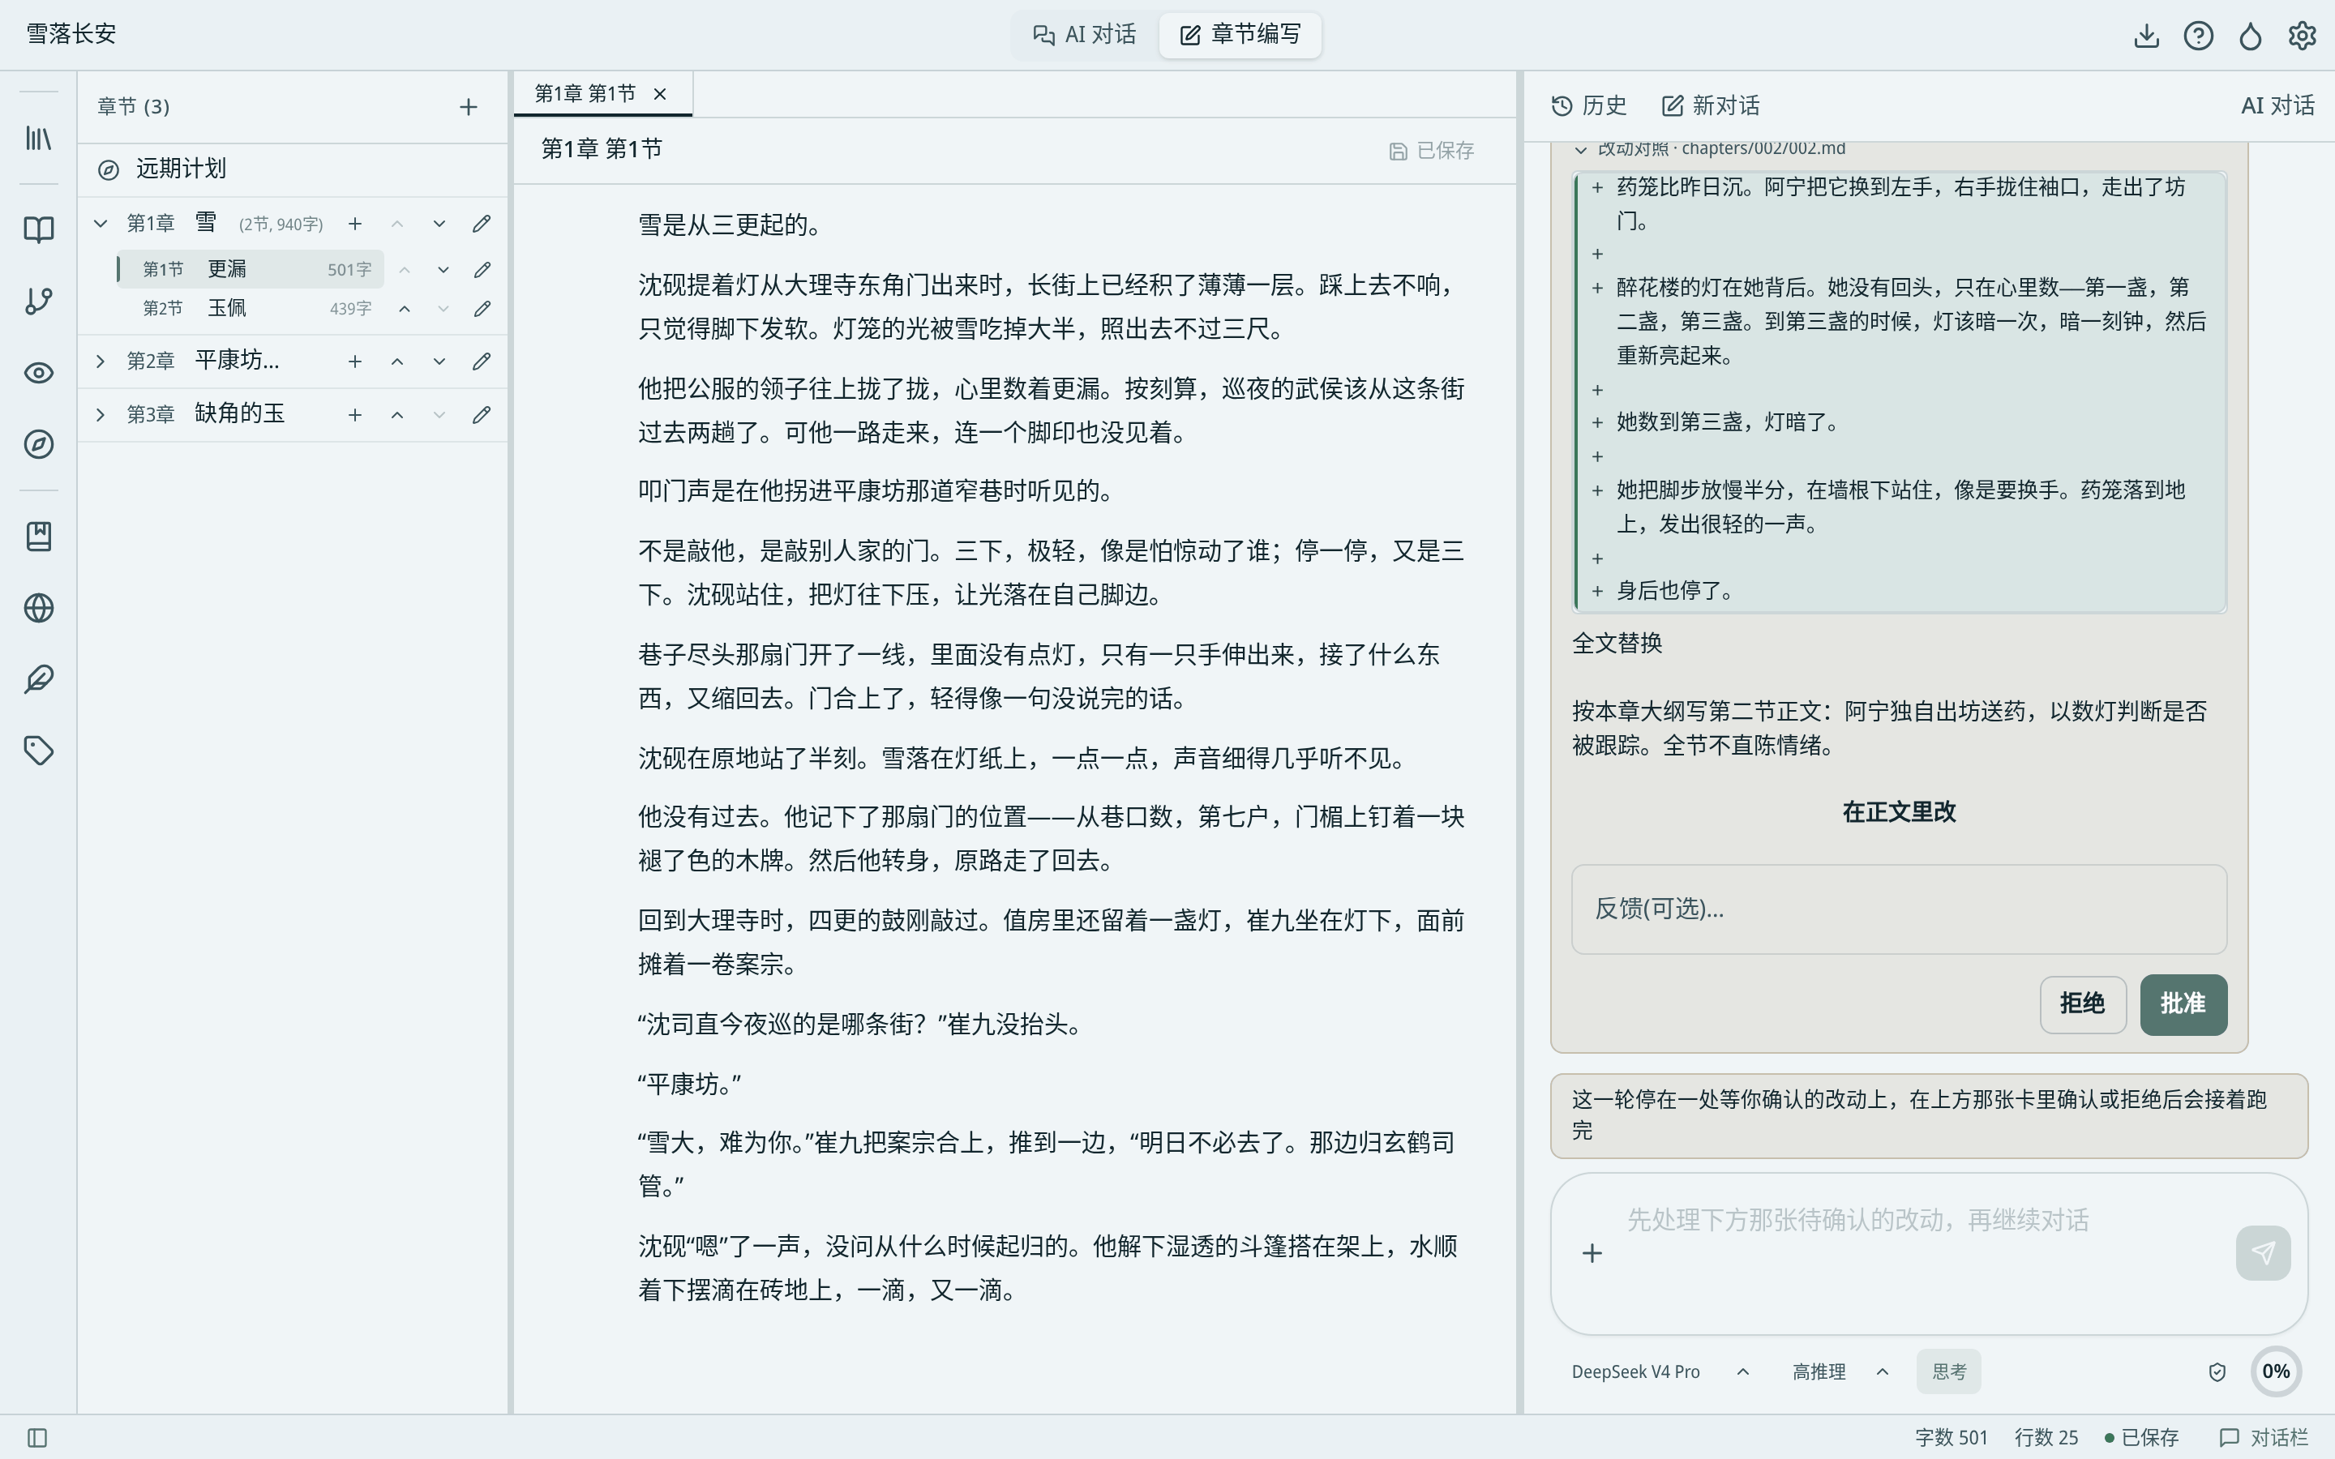Open the compass sidebar icon
2335x1459 pixels.
coord(39,444)
